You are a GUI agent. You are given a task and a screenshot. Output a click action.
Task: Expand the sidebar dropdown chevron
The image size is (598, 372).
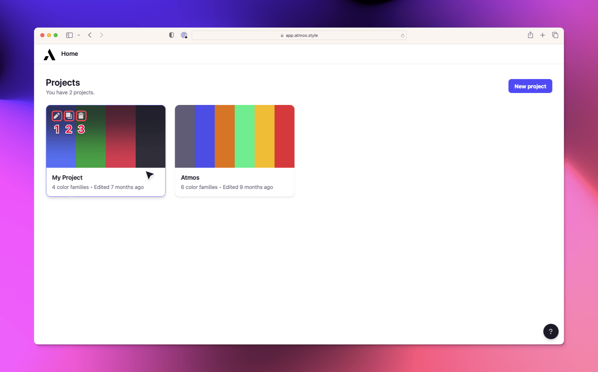79,35
